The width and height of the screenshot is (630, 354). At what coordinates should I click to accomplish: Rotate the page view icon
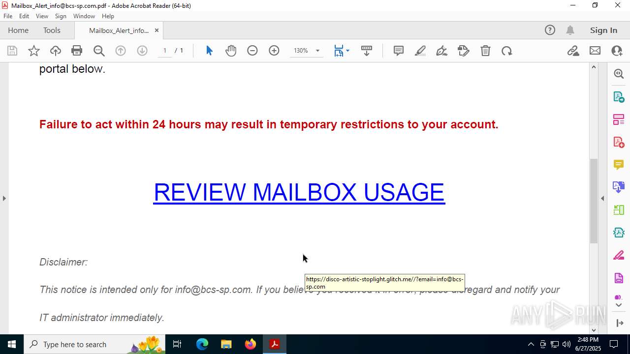coord(507,51)
